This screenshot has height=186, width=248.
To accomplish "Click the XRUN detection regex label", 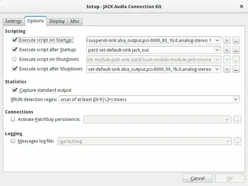I will [x=34, y=99].
